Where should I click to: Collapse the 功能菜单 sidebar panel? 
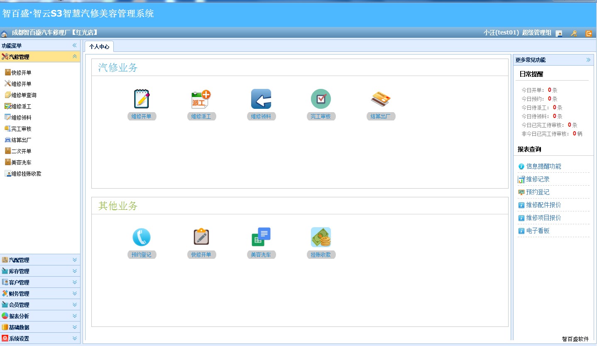[x=75, y=46]
